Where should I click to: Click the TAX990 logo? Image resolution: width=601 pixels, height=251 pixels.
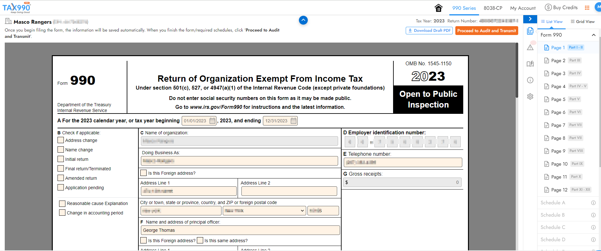[17, 8]
